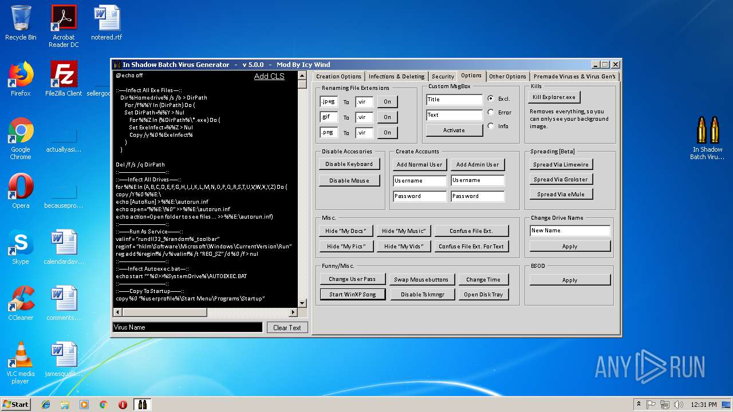
Task: Launch Skype from the desktop
Action: point(21,247)
